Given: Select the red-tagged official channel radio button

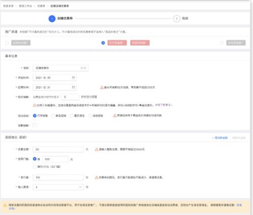Looking at the screenshot, I should click(x=103, y=43).
